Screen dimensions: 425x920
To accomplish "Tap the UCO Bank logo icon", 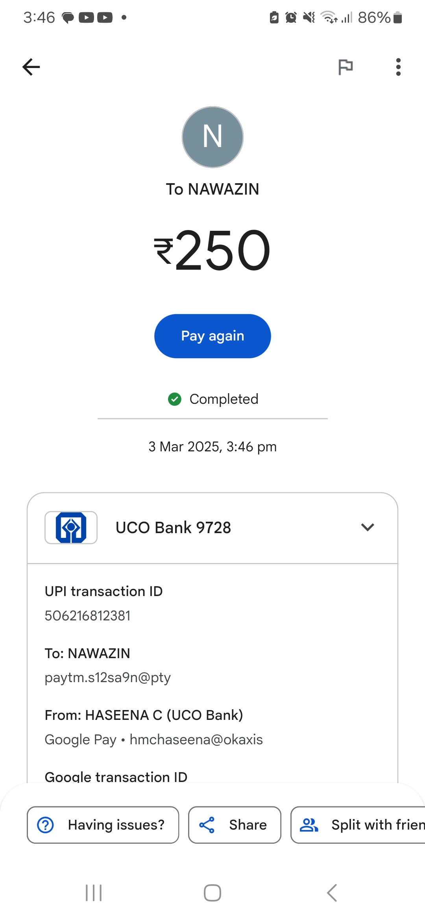I will point(71,528).
